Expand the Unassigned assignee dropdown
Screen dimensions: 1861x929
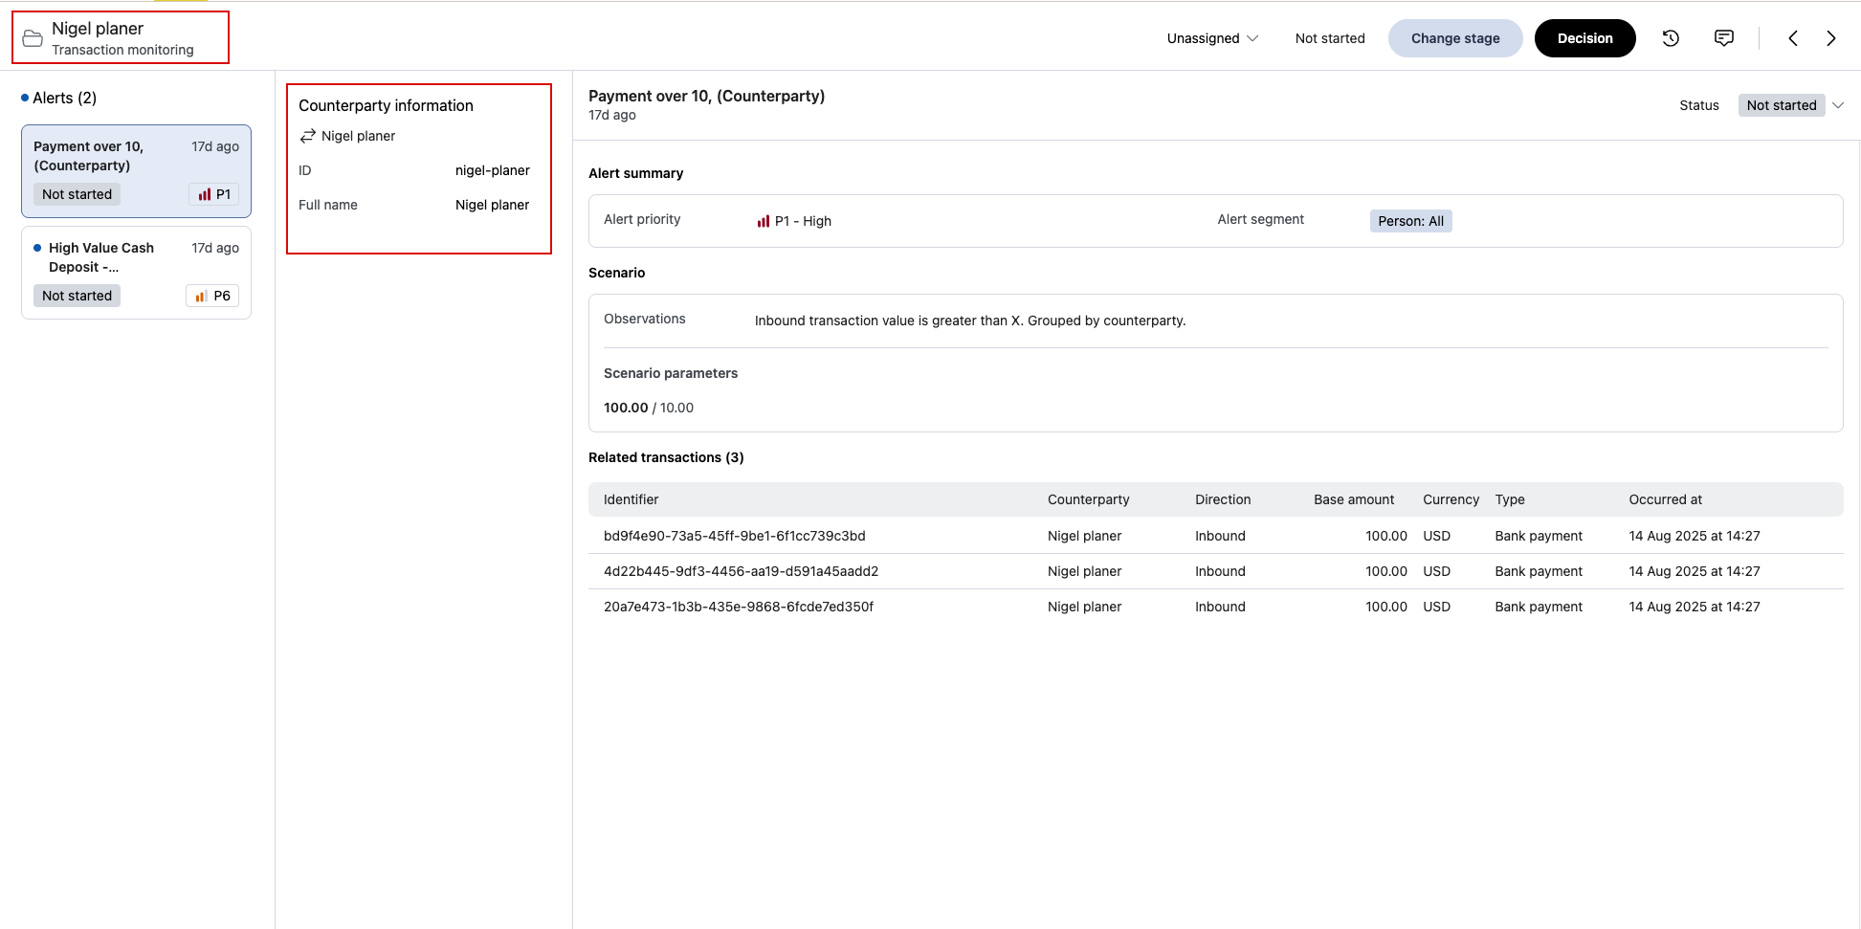point(1211,38)
